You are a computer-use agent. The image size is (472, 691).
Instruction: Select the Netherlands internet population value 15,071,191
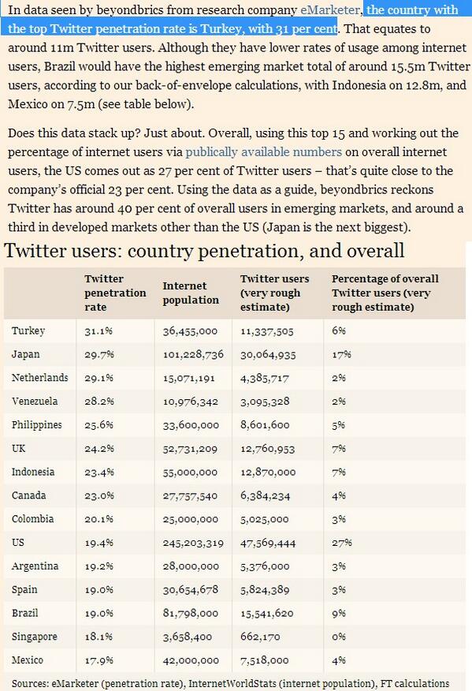point(189,378)
